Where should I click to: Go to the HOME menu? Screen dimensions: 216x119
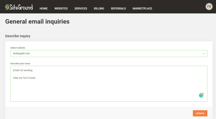click(x=44, y=9)
